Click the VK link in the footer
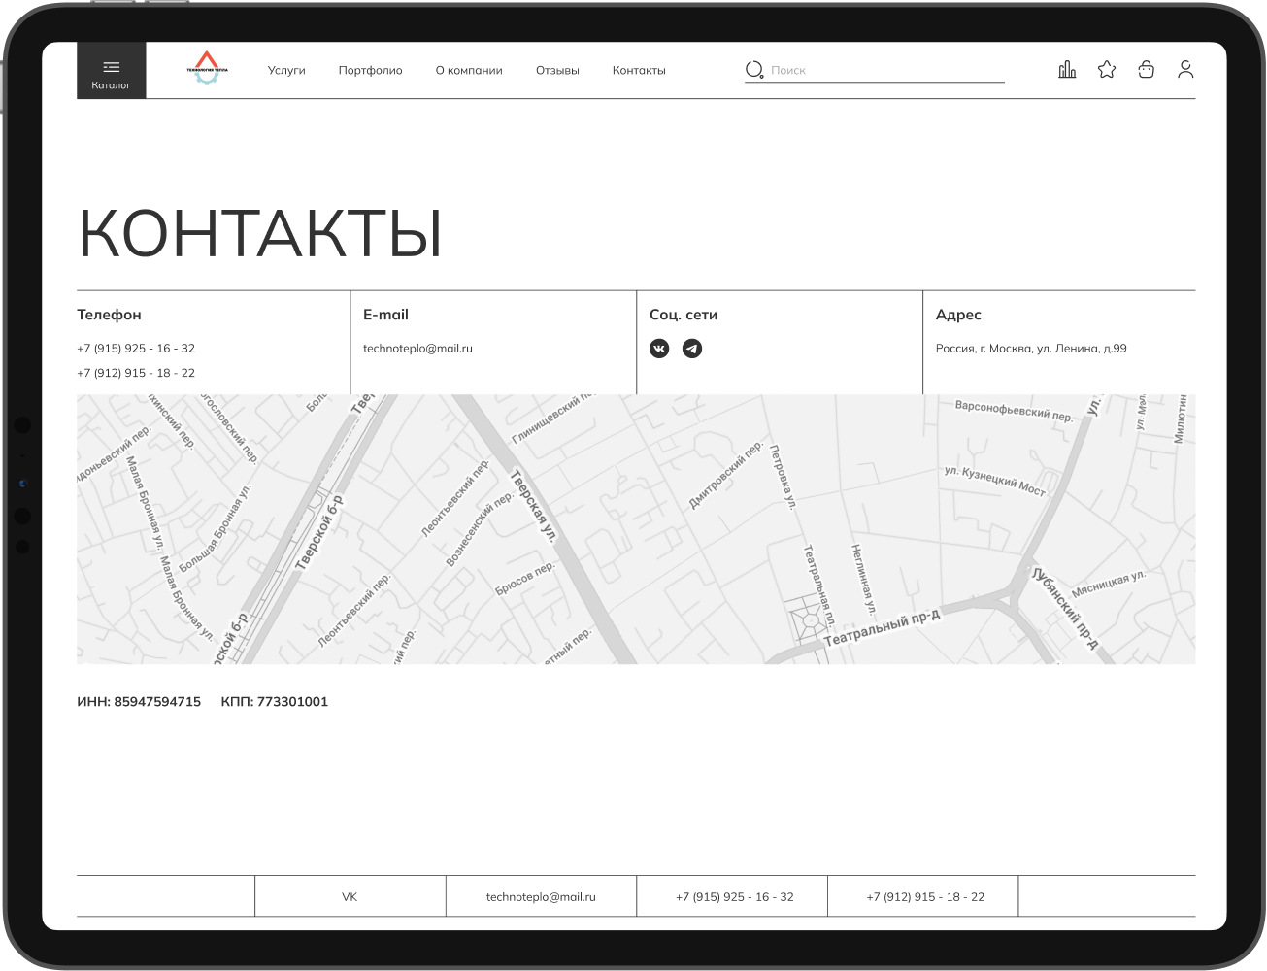Viewport: 1267px width, 971px height. 350,897
